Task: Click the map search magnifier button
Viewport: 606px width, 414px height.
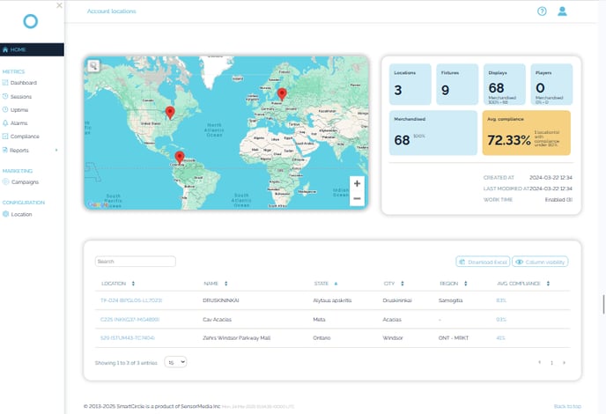Action: click(x=93, y=66)
